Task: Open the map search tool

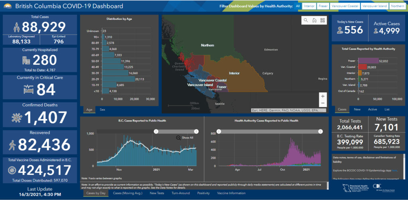Action: tap(306, 21)
